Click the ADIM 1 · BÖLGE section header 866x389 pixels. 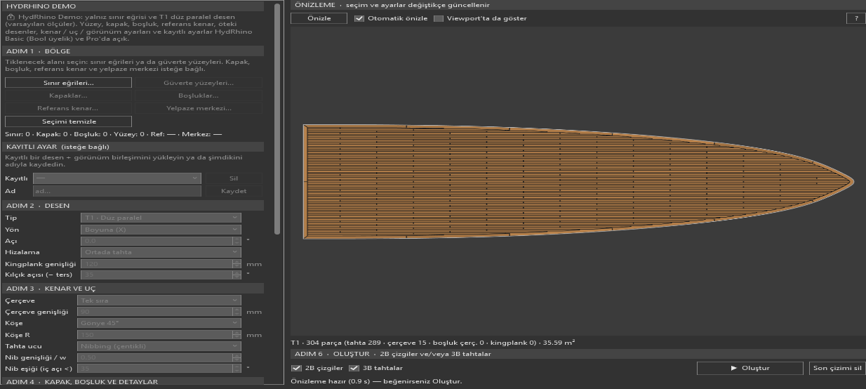tap(133, 51)
